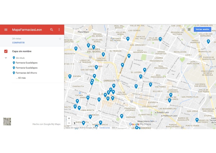This screenshot has height=153, width=216.
Task: Toggle Capa sin nombre layer checkbox
Action: tap(6, 51)
